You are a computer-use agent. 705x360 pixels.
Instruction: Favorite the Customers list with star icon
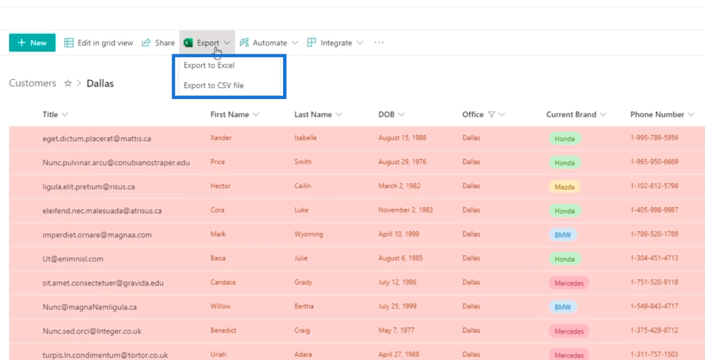tap(68, 83)
